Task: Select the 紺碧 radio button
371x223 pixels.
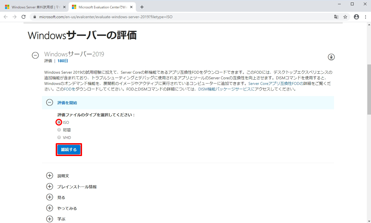Action: tap(59, 130)
